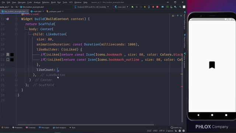Click the 2 spaces indent setting
236x133 pixels.
point(170,131)
